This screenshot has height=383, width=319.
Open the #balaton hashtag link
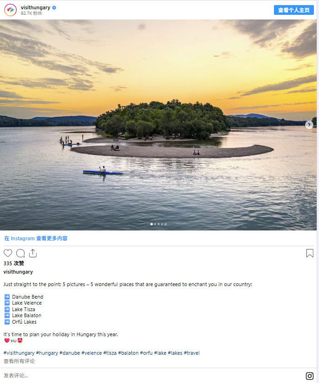pos(128,353)
